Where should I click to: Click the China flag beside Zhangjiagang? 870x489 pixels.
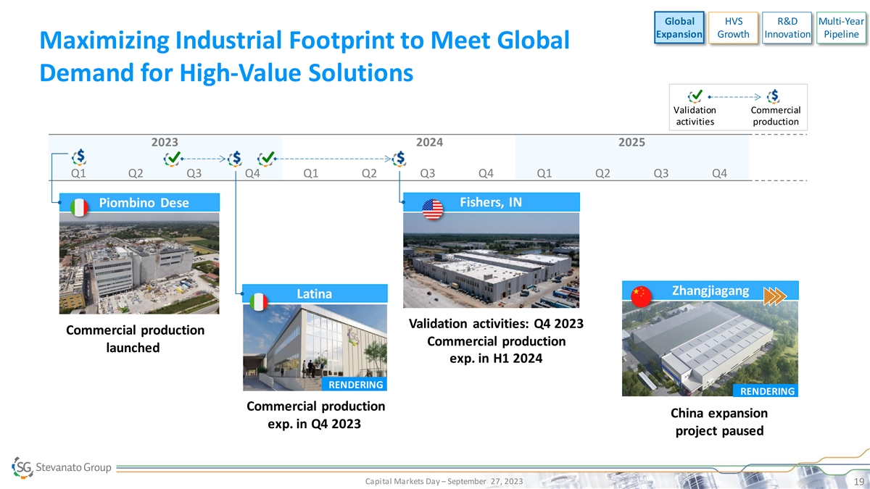tap(641, 296)
